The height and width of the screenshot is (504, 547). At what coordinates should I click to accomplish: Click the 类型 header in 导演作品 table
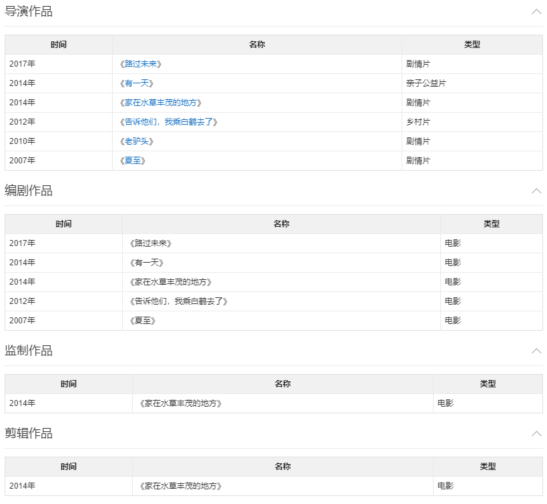[472, 45]
